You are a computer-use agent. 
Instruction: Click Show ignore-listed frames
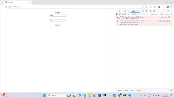point(129,24)
